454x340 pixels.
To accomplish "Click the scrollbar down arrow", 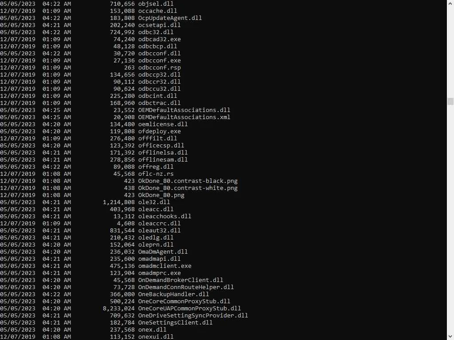I will [x=450, y=336].
